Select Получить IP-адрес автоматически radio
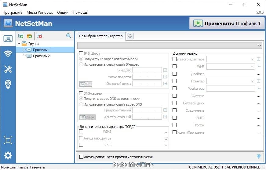The height and width of the screenshot is (170, 266). pyautogui.click(x=81, y=59)
